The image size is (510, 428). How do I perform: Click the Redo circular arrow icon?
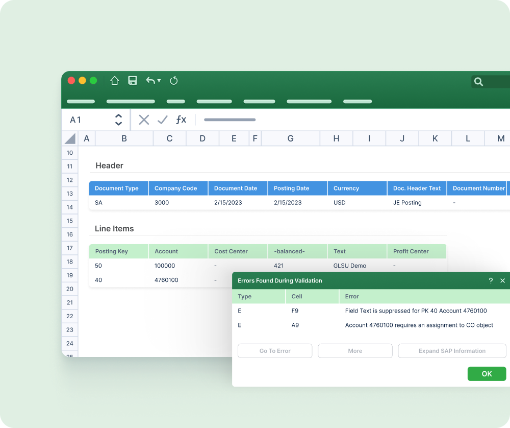pyautogui.click(x=174, y=81)
